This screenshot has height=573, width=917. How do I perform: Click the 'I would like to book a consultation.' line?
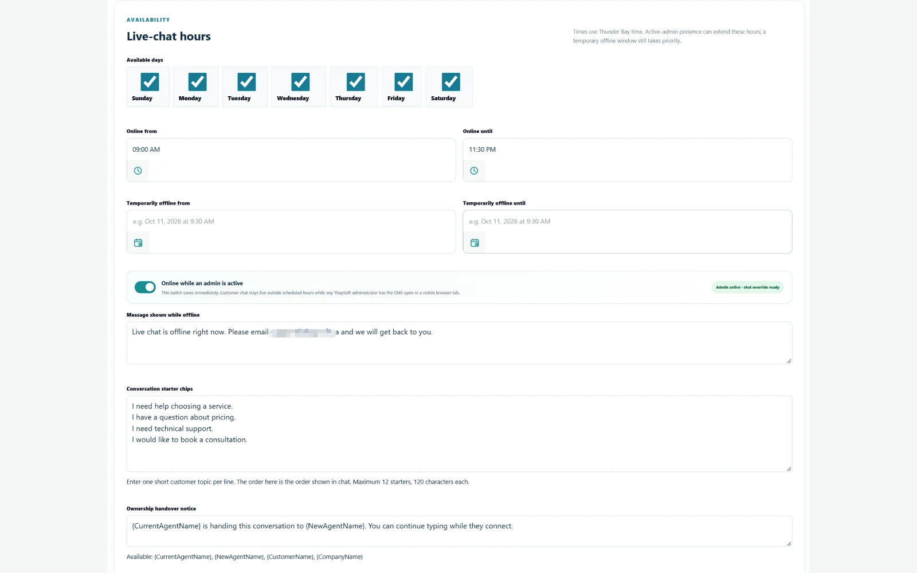(190, 439)
